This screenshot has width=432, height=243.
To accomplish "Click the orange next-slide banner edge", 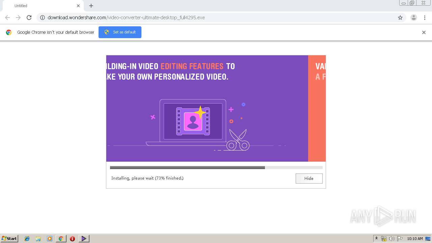I will (x=317, y=108).
